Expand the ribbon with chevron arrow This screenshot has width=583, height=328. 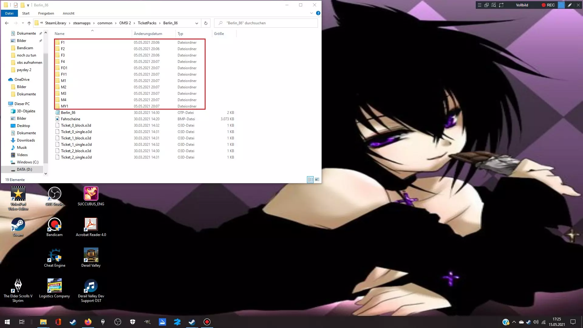pyautogui.click(x=311, y=13)
